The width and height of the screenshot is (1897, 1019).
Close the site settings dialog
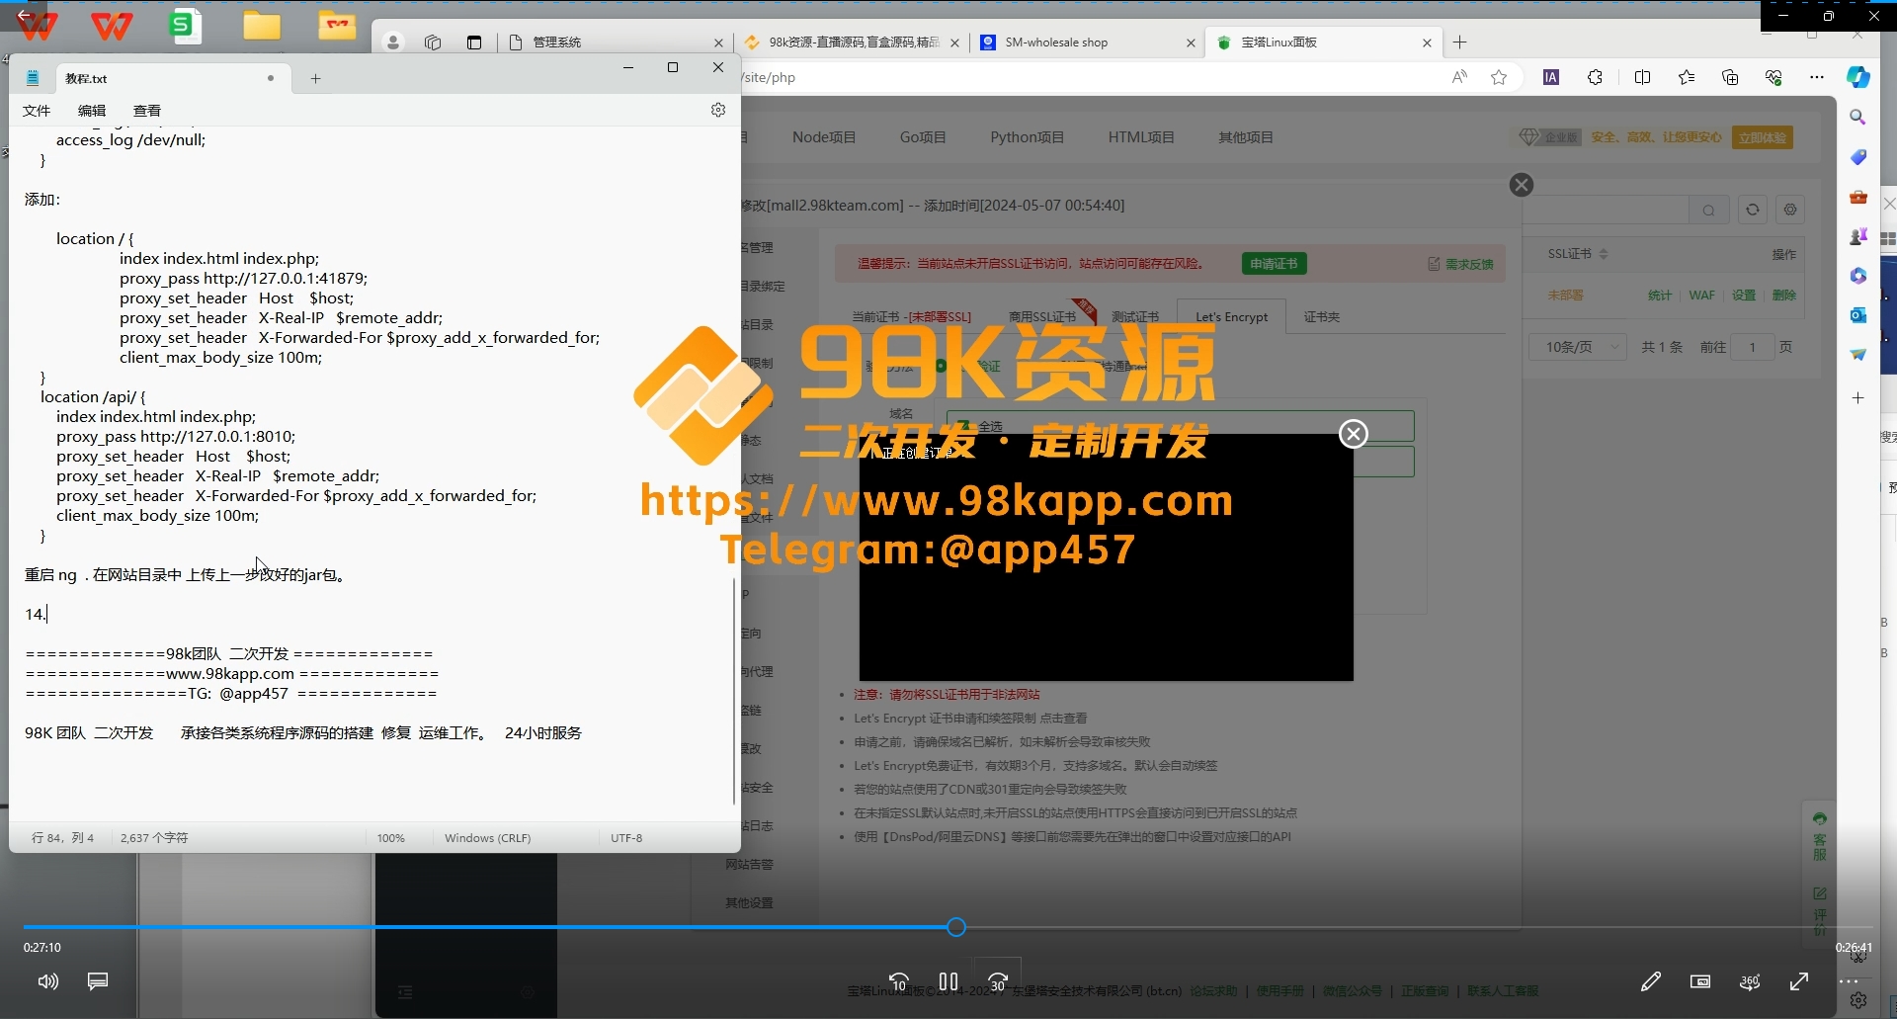point(1522,185)
